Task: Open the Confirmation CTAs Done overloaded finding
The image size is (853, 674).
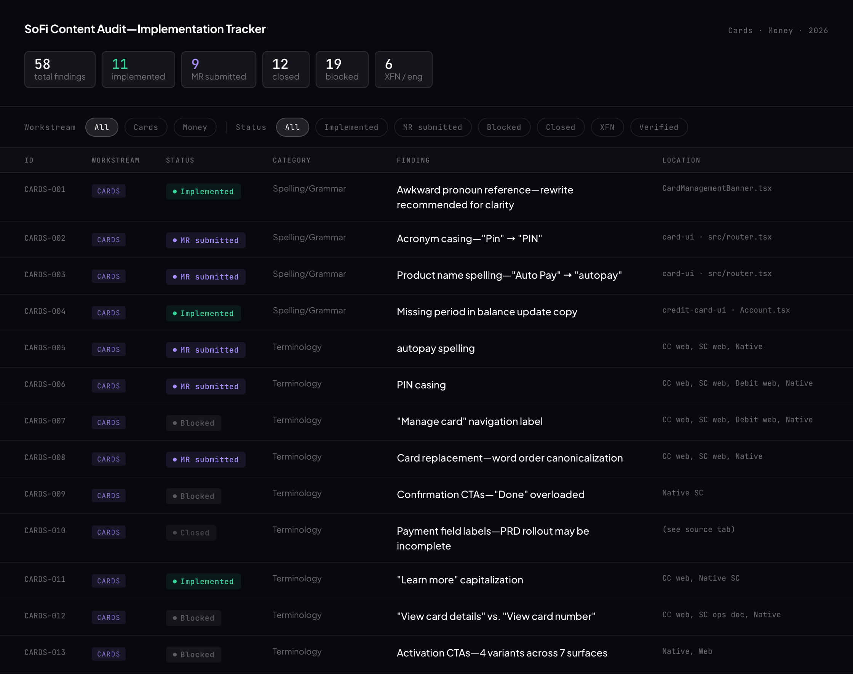Action: click(491, 495)
